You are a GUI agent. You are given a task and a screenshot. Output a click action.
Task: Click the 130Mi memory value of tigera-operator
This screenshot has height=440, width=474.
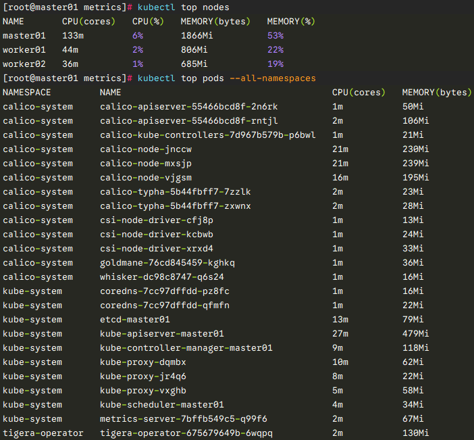tap(416, 433)
